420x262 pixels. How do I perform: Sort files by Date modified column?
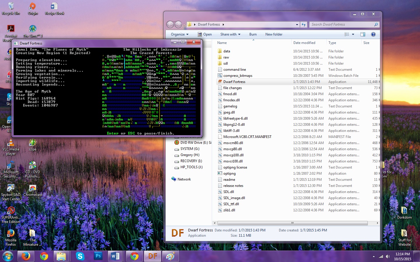click(304, 43)
